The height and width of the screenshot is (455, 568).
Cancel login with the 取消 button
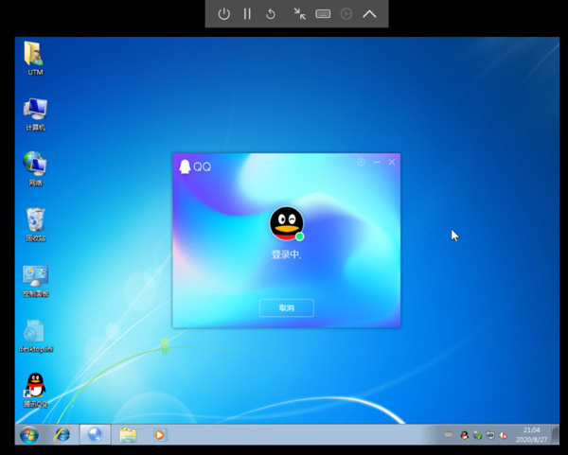(287, 308)
